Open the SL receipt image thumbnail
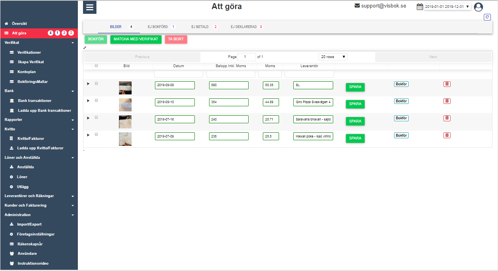This screenshot has width=498, height=271. (125, 88)
